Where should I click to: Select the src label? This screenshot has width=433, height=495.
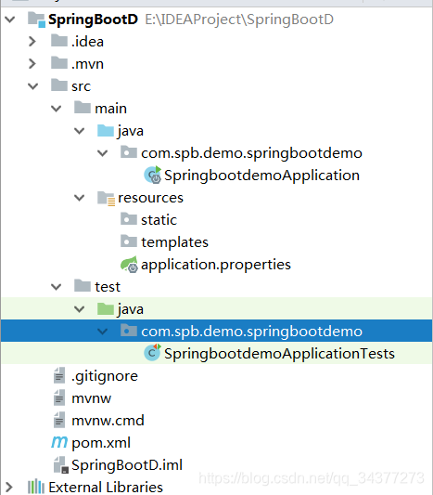tap(81, 86)
